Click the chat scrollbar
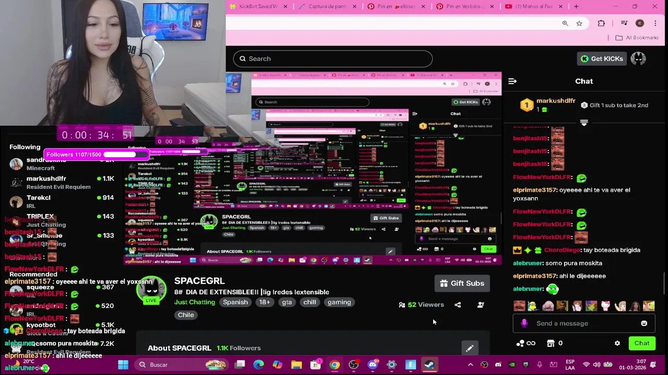Screen dimensions: 668x375 click(665, 284)
